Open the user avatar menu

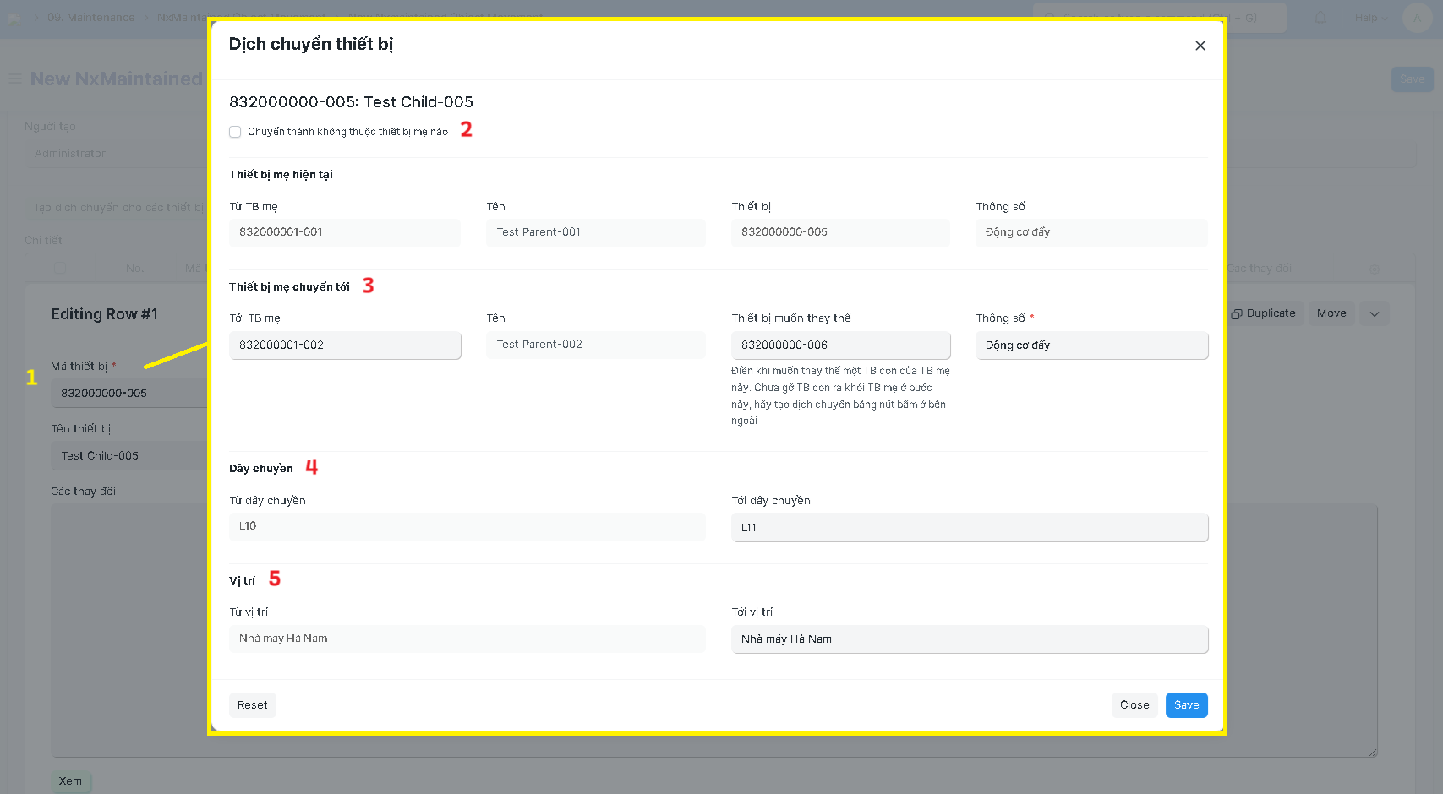point(1417,18)
